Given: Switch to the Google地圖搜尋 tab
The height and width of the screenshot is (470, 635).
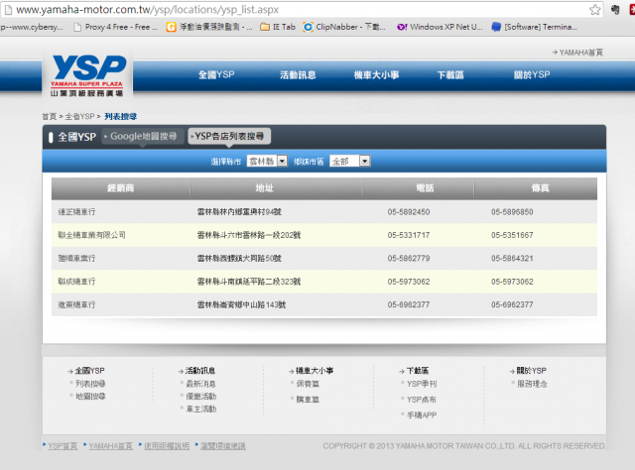Looking at the screenshot, I should click(x=143, y=137).
